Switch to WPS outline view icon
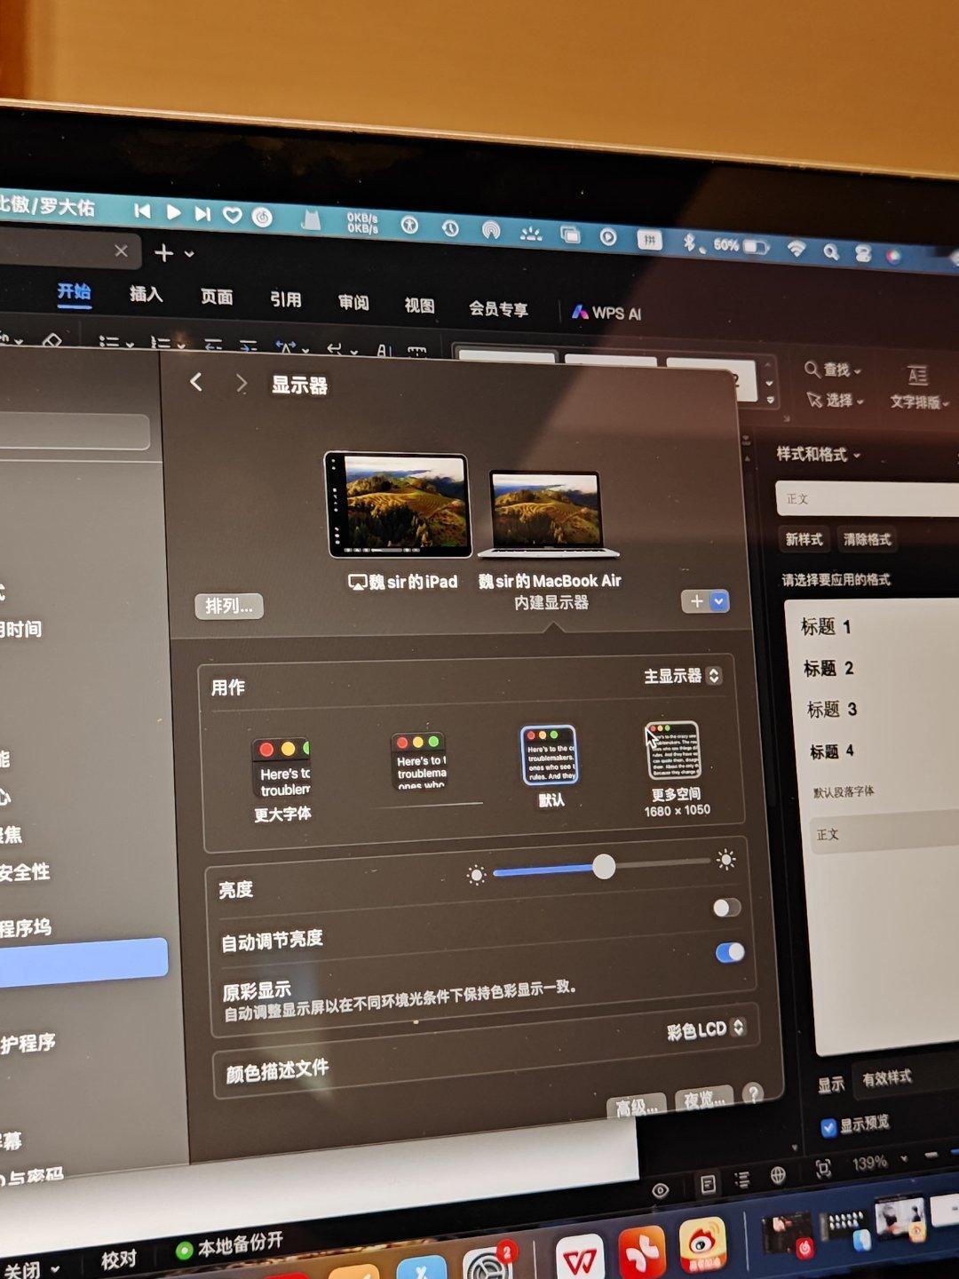This screenshot has height=1279, width=959. point(742,1180)
